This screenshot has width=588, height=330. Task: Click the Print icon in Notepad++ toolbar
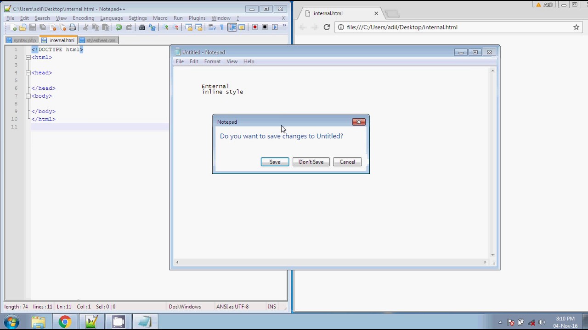[72, 27]
